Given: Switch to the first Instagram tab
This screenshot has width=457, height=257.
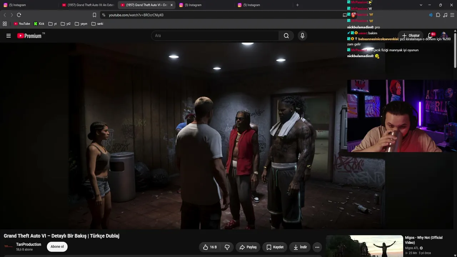Looking at the screenshot, I should click(29, 5).
